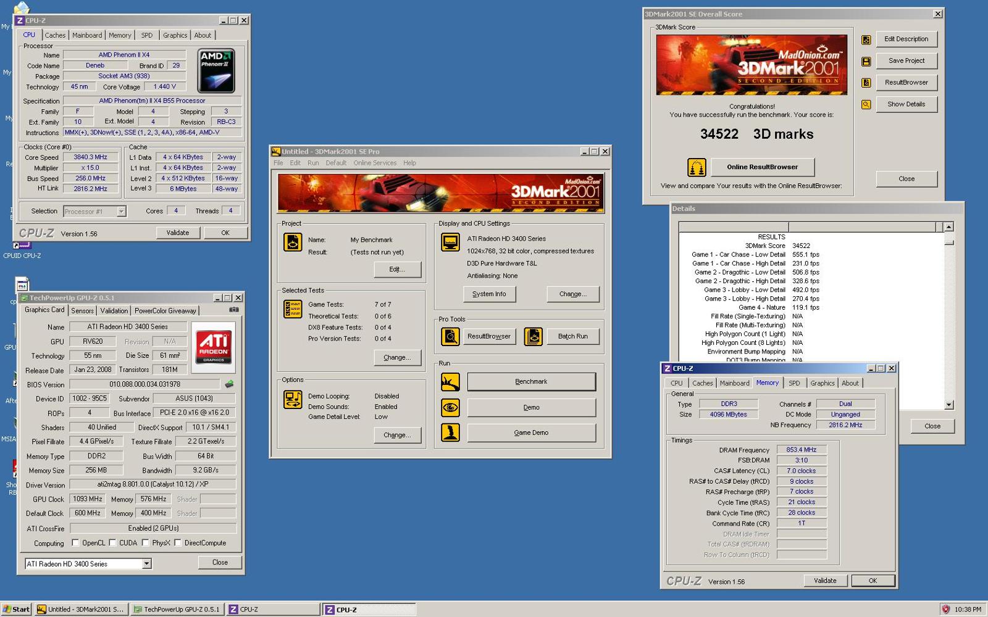988x617 pixels.
Task: Enable the CUDA checkbox in GPU-Z
Action: coord(112,543)
